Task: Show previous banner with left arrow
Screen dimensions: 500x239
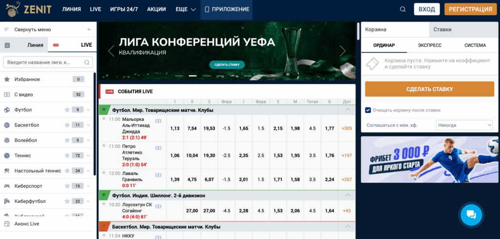Action: 111,51
